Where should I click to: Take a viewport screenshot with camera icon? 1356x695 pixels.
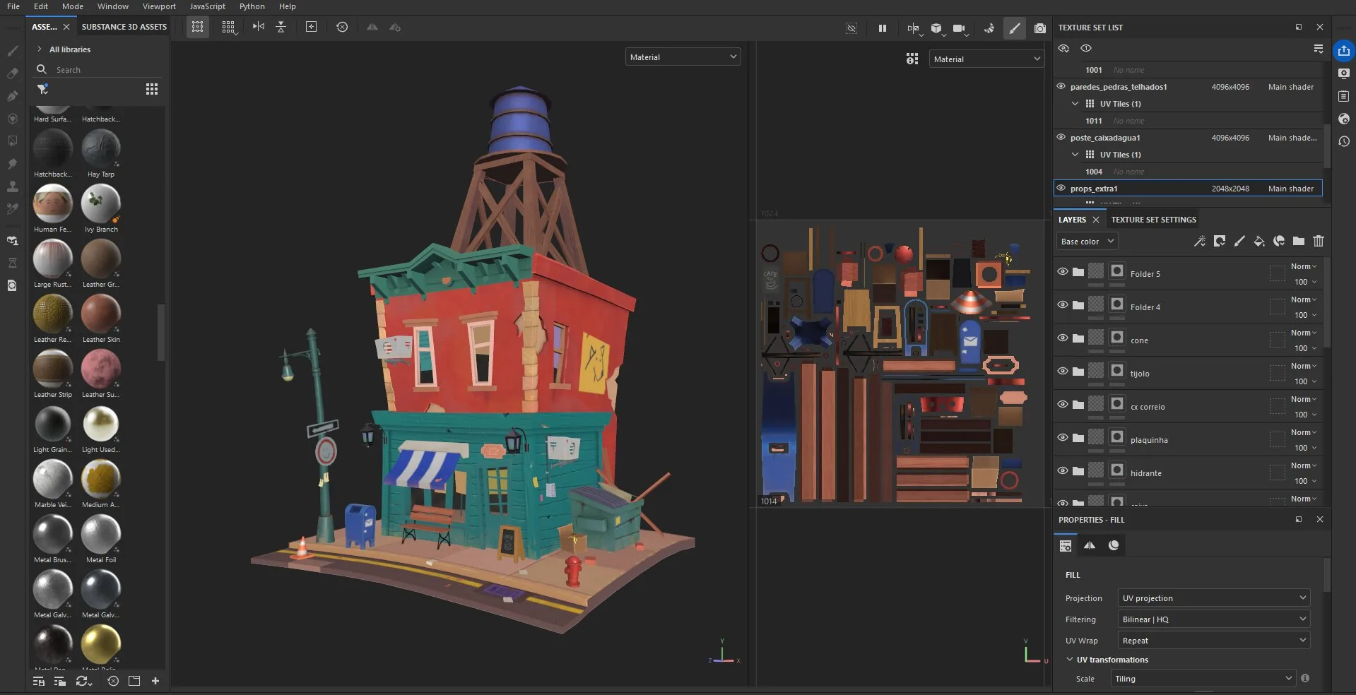1040,28
